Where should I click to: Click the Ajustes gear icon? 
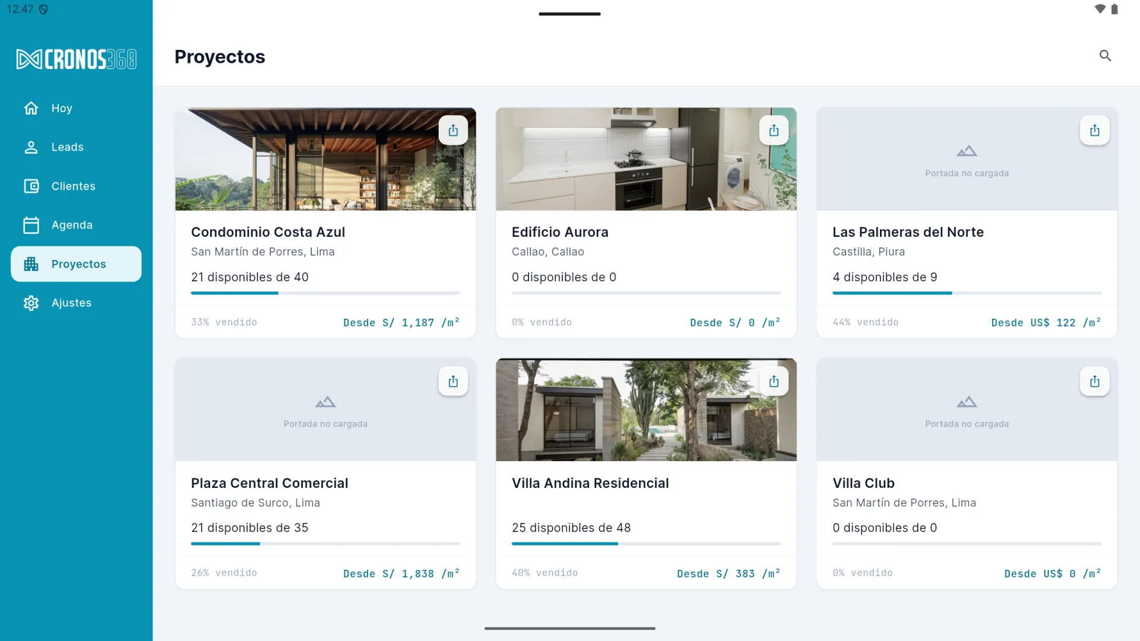click(31, 303)
